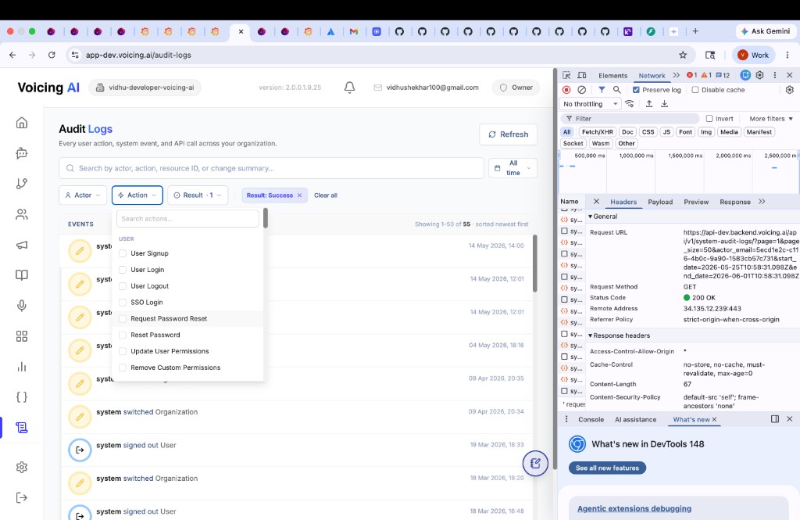Remove the Result: Success filter chip
The height and width of the screenshot is (520, 800).
(x=299, y=195)
